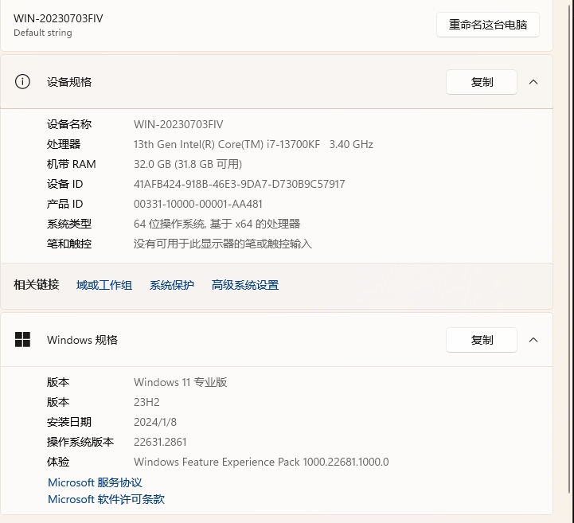Collapse the Windows 规格 section chevron
The width and height of the screenshot is (574, 523).
click(533, 340)
